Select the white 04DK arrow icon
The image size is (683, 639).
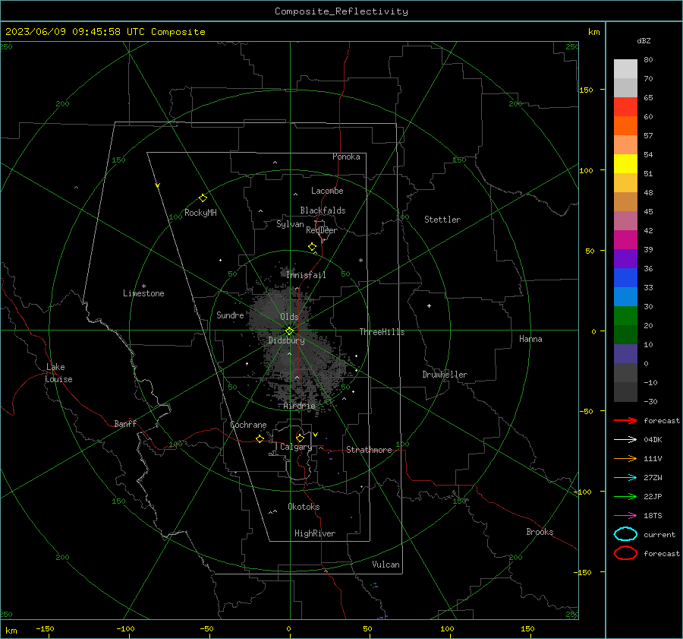pos(625,439)
